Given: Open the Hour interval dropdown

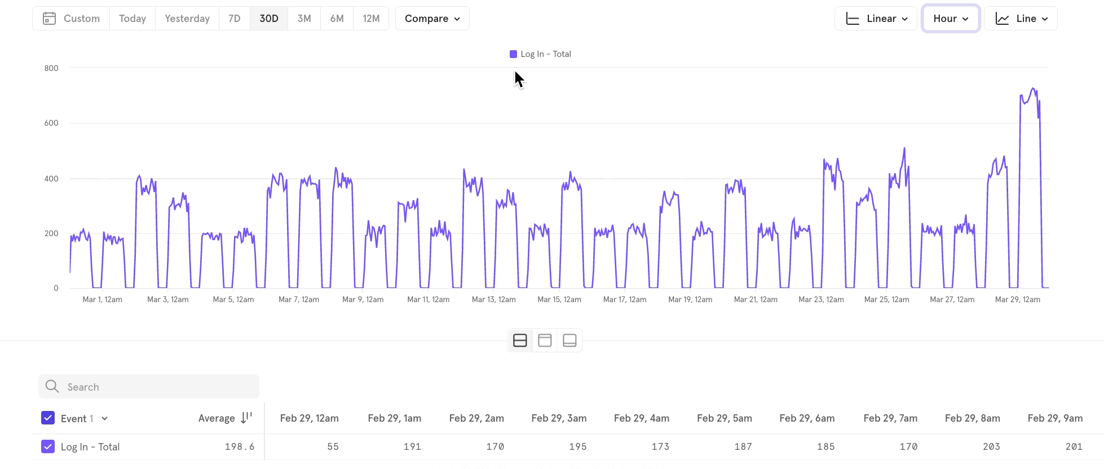Looking at the screenshot, I should (x=951, y=19).
